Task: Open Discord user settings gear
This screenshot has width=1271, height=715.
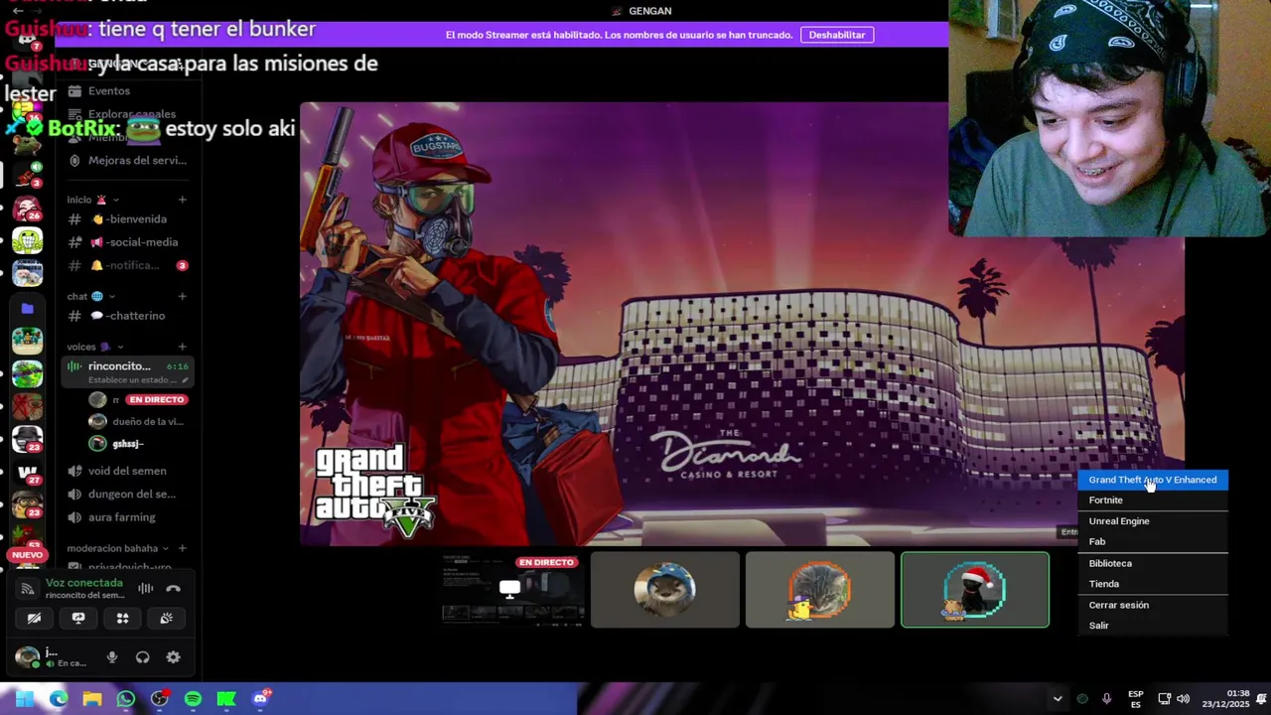Action: (173, 657)
